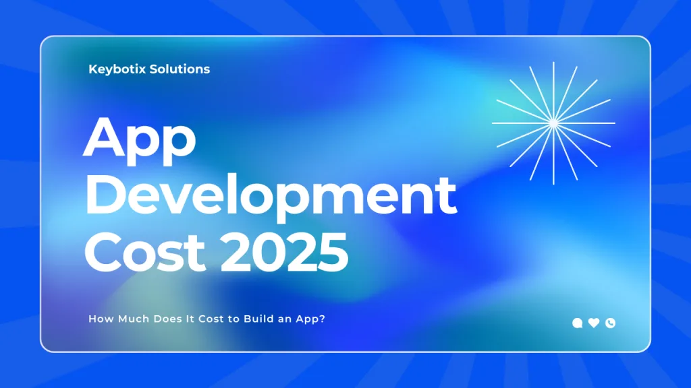
Task: Click the center of the starburst rays
Action: point(555,123)
